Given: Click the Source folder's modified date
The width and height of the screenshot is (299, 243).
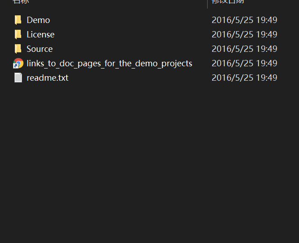Looking at the screenshot, I should point(244,49).
